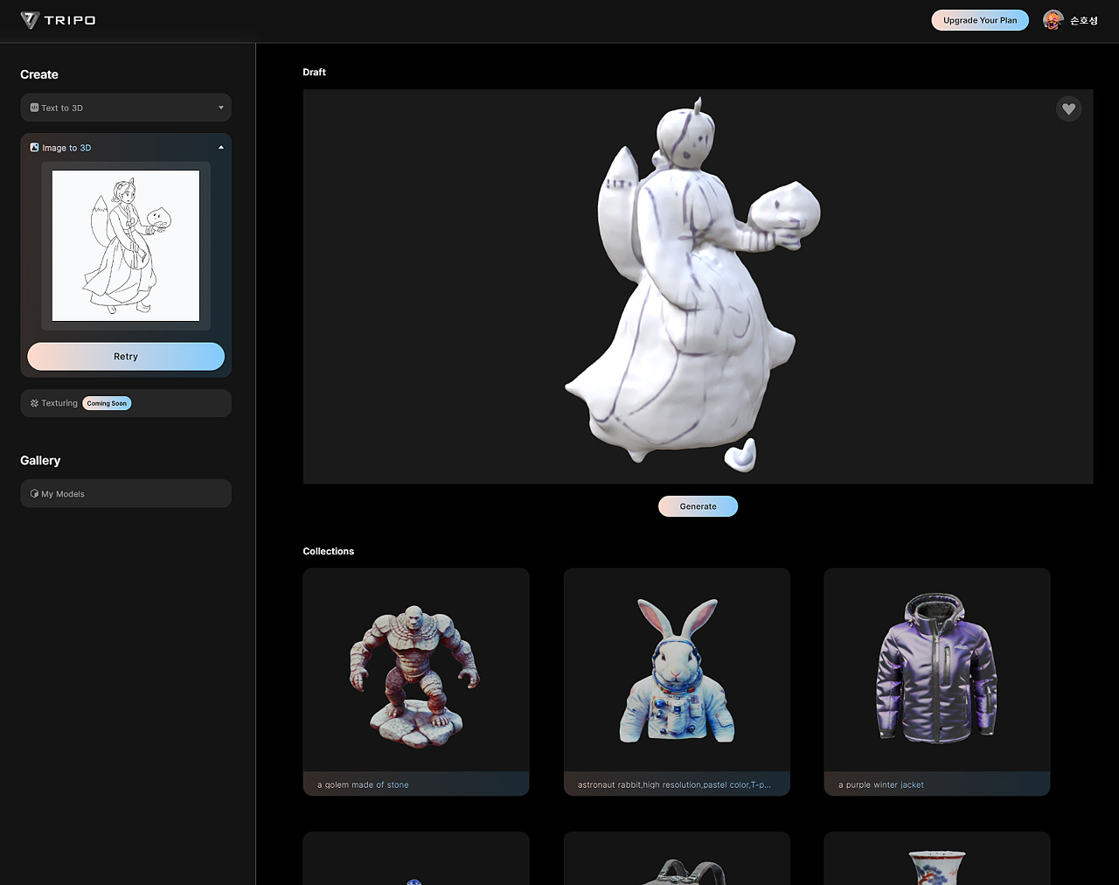1119x885 pixels.
Task: Click the username 손호성 label
Action: pos(1084,20)
